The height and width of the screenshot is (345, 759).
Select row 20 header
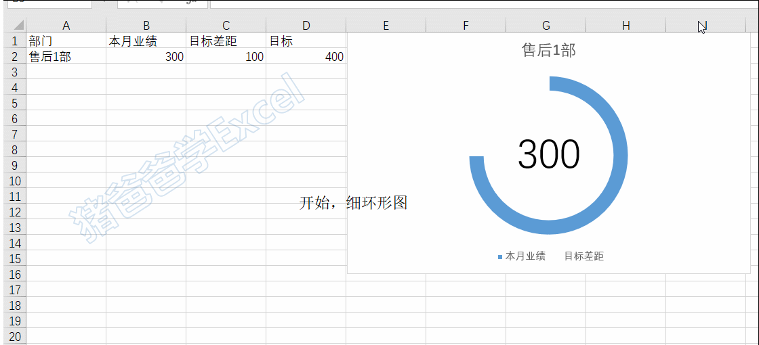14,336
